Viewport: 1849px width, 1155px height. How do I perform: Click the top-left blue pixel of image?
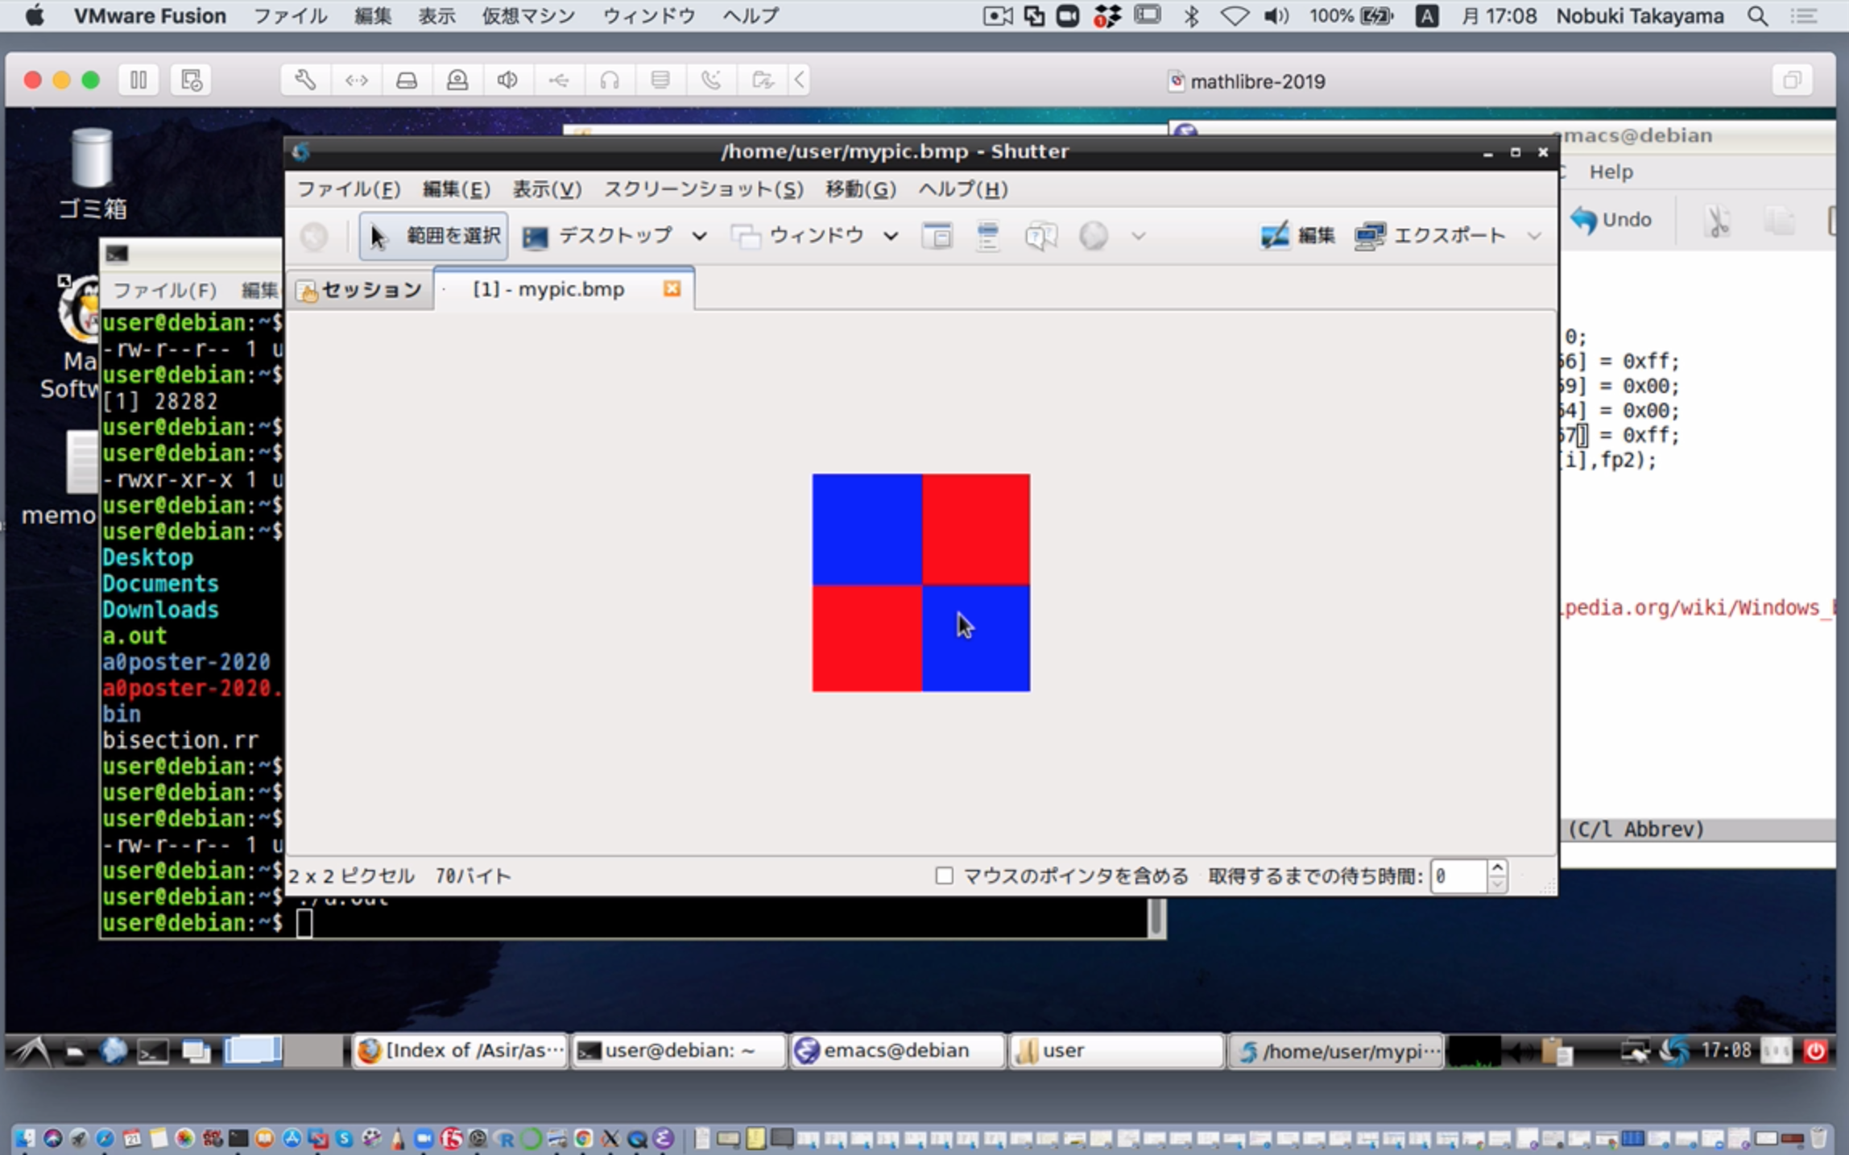(x=867, y=529)
